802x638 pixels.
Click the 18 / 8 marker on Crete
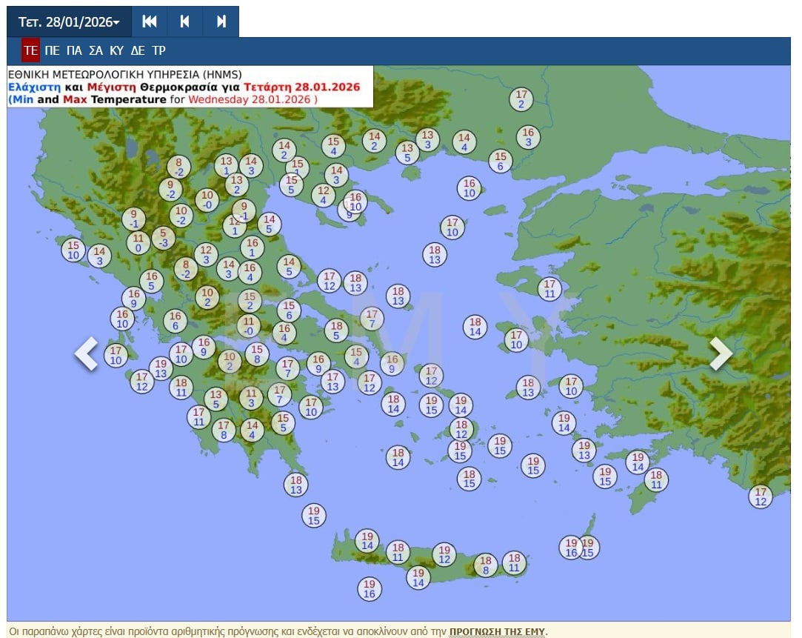(x=486, y=565)
